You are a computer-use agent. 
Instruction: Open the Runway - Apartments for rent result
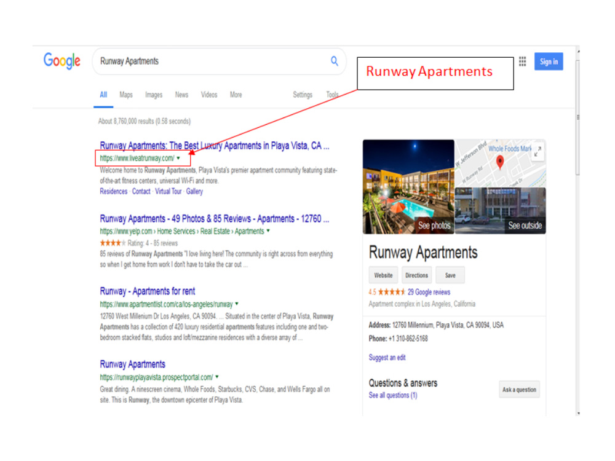147,291
